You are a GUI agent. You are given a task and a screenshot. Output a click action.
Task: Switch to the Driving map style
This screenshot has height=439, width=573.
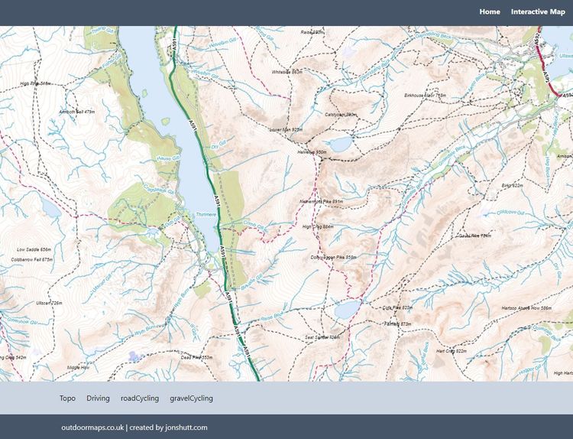(98, 398)
